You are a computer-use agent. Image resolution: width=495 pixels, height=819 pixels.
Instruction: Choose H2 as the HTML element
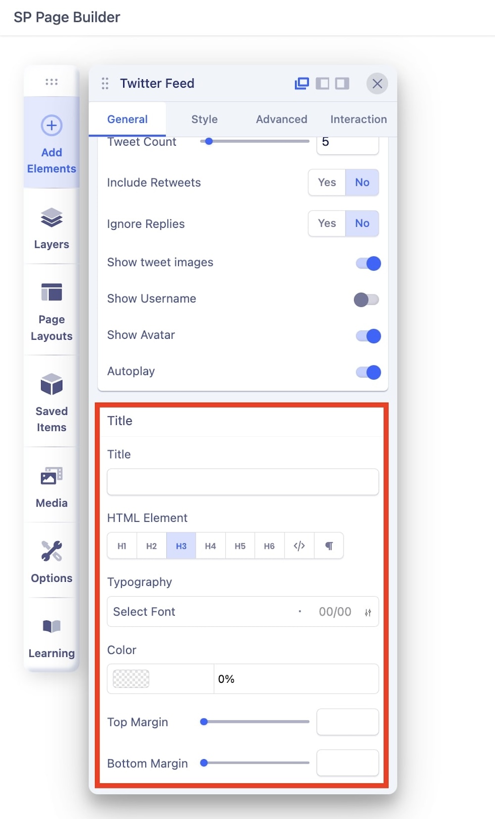(151, 546)
